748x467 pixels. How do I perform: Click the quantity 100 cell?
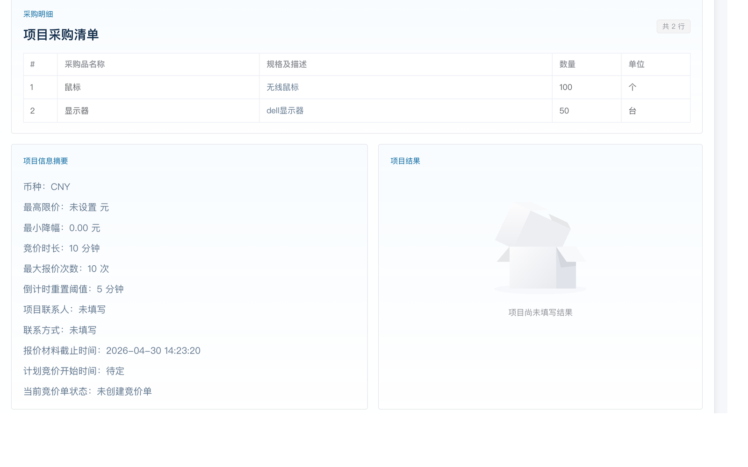tap(566, 87)
